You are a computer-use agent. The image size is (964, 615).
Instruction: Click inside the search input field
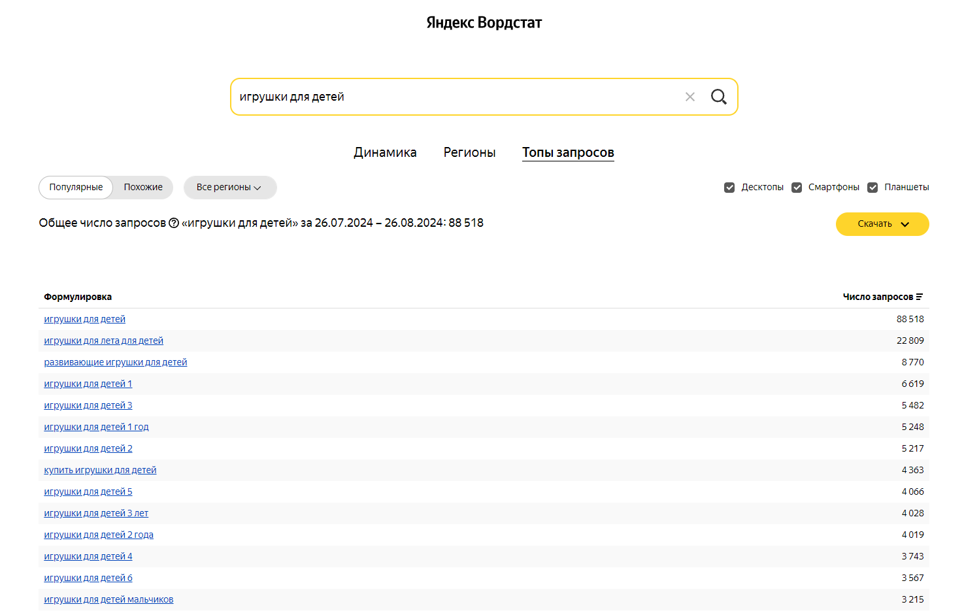point(457,96)
